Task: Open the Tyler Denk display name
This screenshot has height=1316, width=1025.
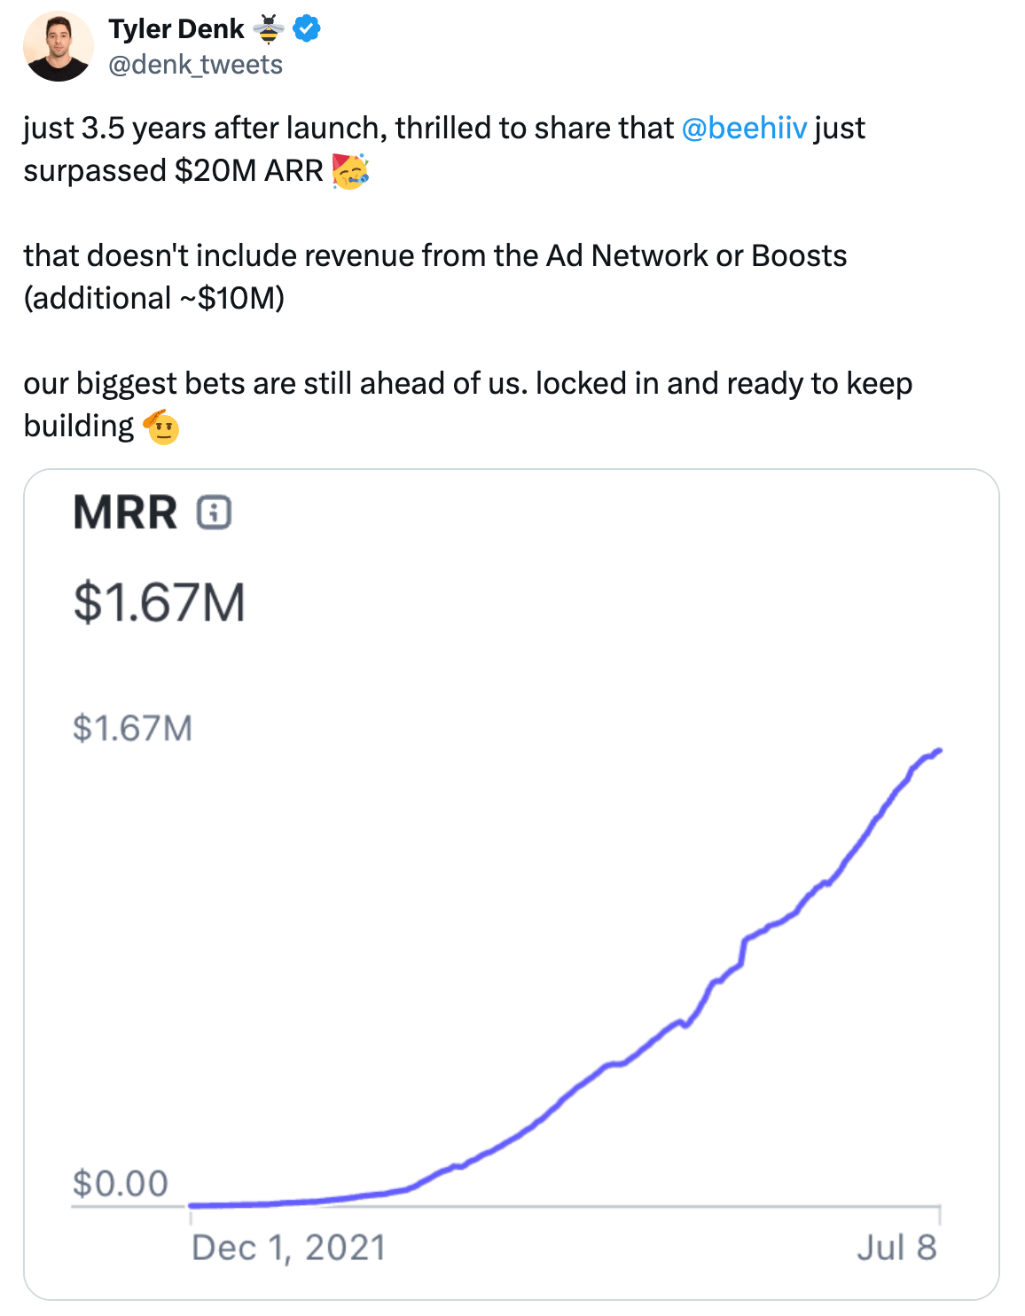Action: click(x=176, y=29)
